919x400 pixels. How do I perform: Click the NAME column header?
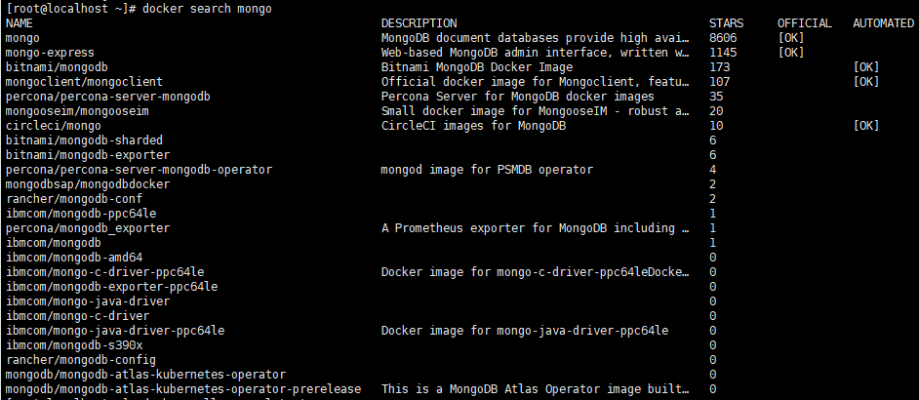[x=19, y=23]
